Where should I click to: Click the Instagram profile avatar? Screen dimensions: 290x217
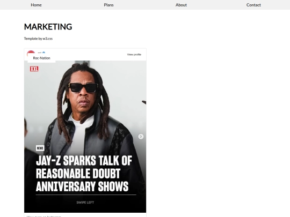point(31,53)
